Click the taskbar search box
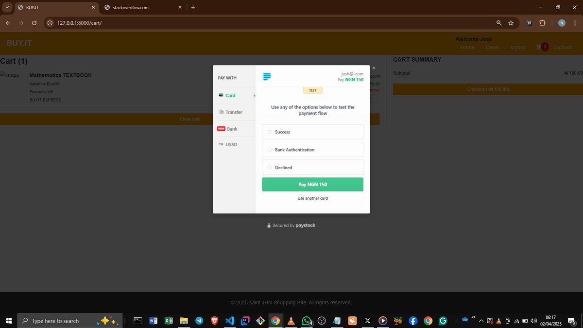 [x=69, y=321]
